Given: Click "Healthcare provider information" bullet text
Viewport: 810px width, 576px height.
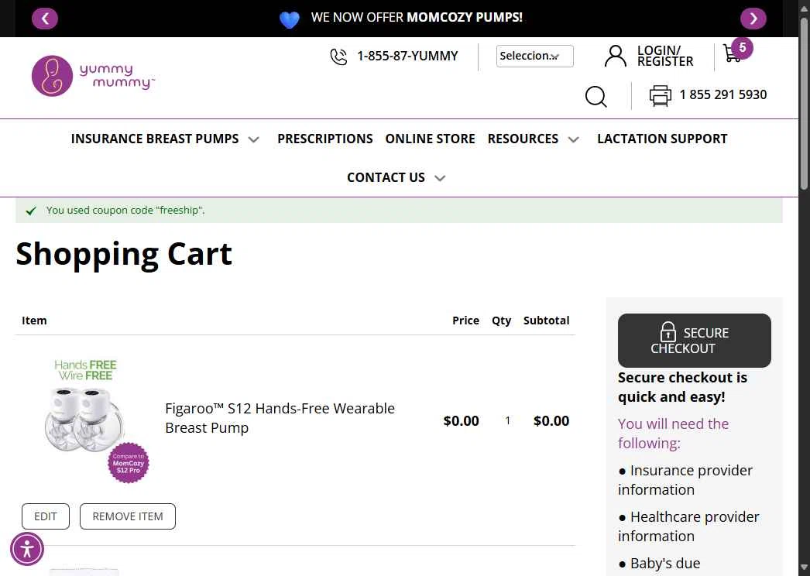Looking at the screenshot, I should [x=688, y=526].
